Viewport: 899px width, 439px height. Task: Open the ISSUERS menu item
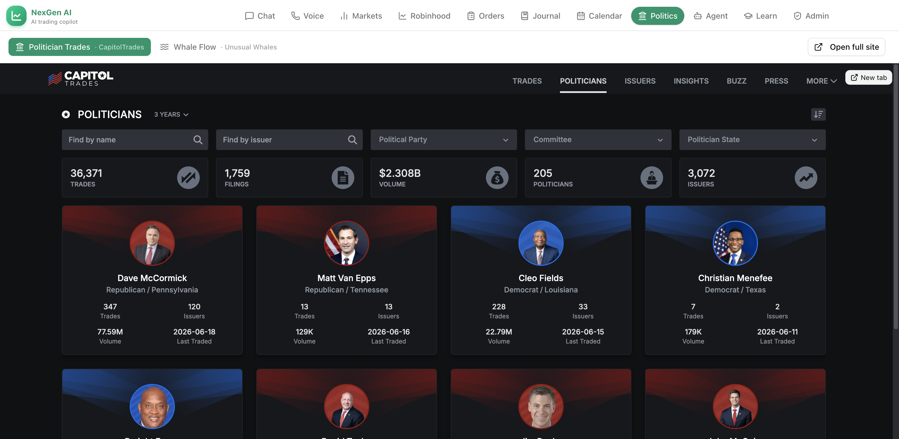(x=640, y=81)
